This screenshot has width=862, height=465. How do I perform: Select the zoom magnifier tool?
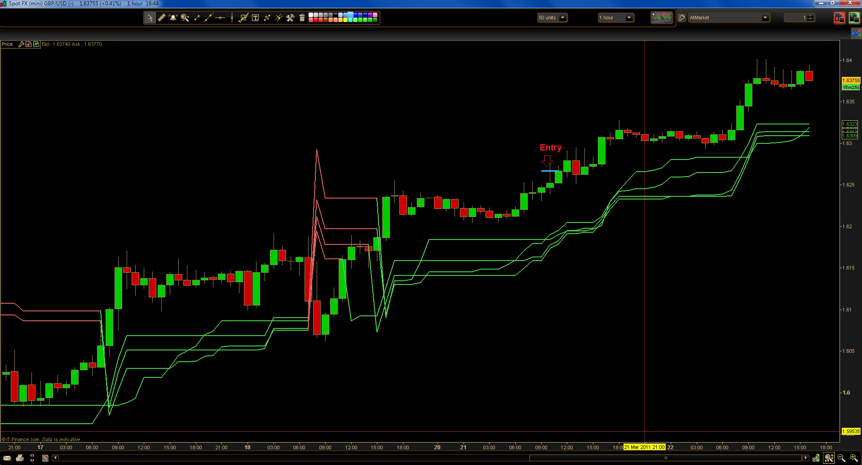[x=185, y=18]
